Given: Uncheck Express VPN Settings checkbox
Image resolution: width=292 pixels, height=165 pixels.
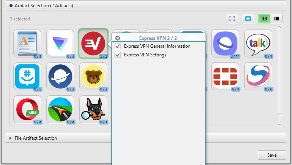Looking at the screenshot, I should pyautogui.click(x=118, y=55).
